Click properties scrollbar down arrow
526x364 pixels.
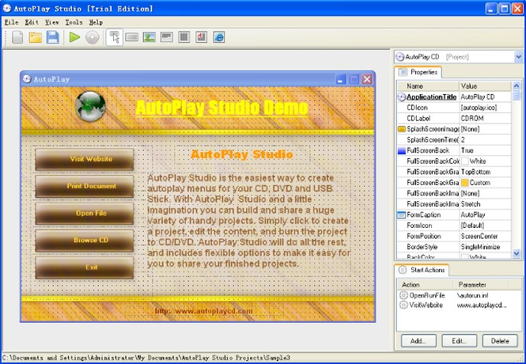point(517,254)
